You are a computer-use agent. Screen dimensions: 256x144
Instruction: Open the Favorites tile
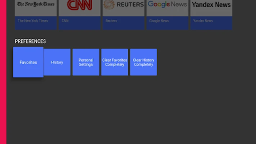(28, 62)
